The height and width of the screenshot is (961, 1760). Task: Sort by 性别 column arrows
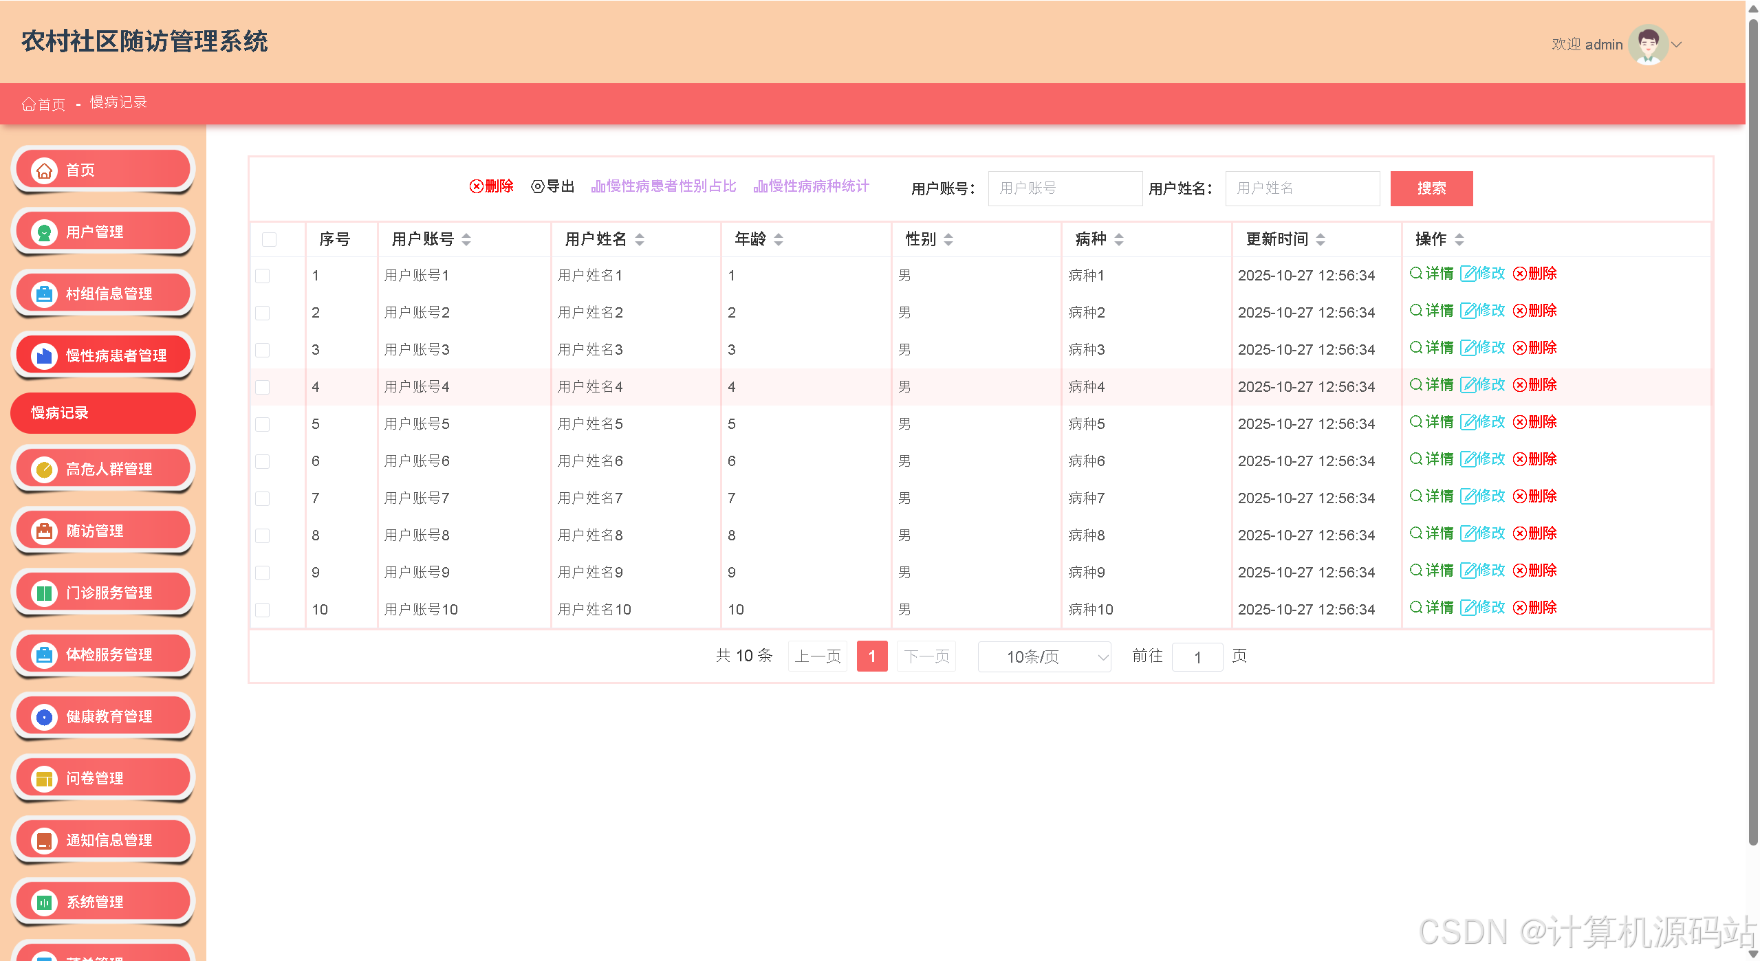(948, 239)
